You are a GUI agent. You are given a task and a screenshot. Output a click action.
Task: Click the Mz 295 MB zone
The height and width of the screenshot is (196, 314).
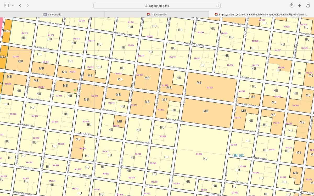tap(147, 78)
